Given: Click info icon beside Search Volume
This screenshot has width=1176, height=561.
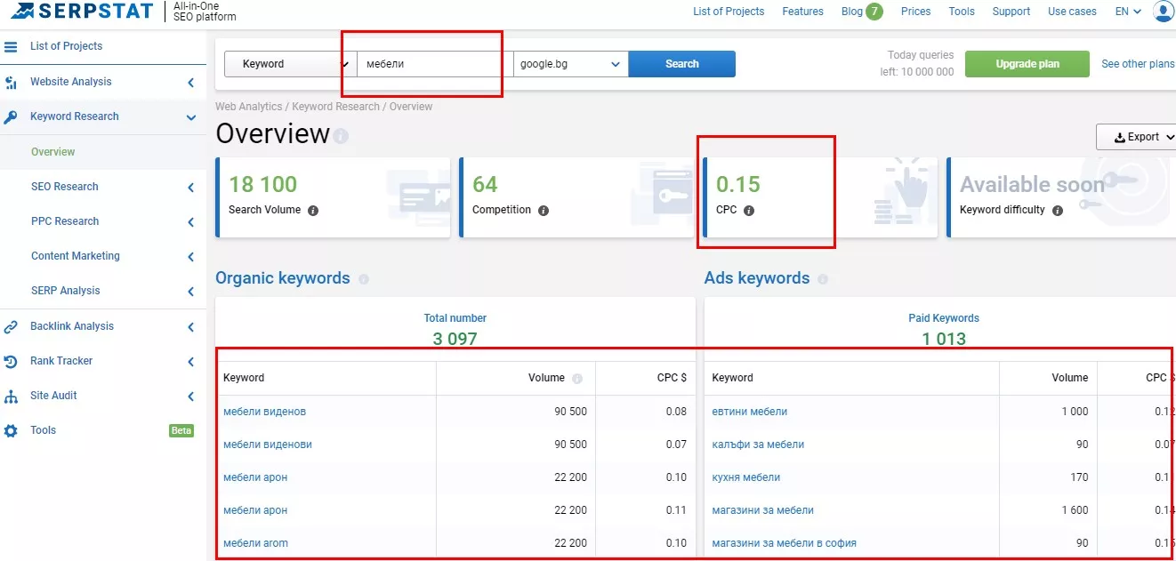Looking at the screenshot, I should [x=312, y=211].
